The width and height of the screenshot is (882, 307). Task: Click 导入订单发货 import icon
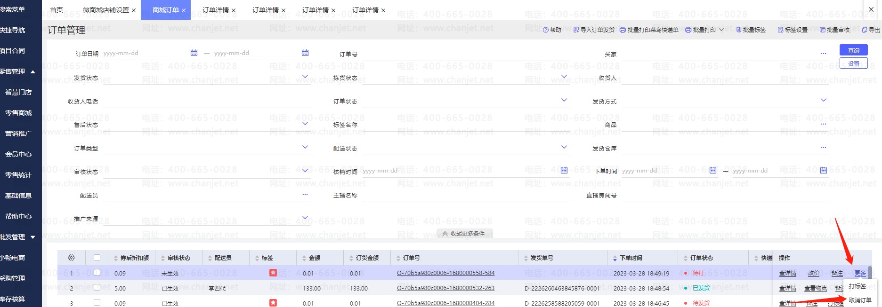pos(576,30)
